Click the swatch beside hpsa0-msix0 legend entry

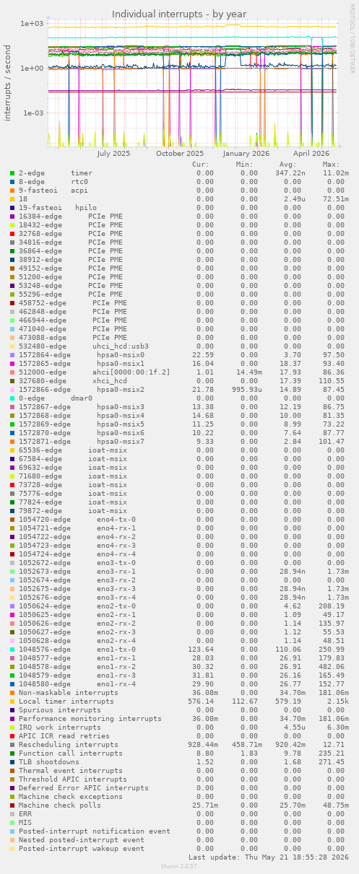[12, 355]
